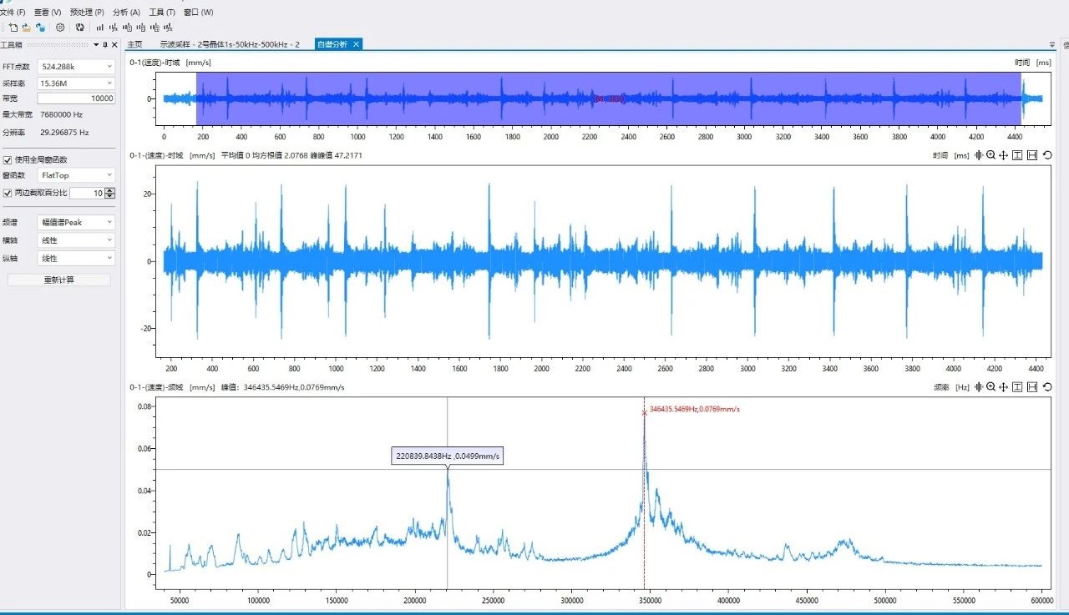Viewport: 1069px width, 615px height.
Task: Increase the percentage value with the spinner up arrow
Action: click(110, 190)
